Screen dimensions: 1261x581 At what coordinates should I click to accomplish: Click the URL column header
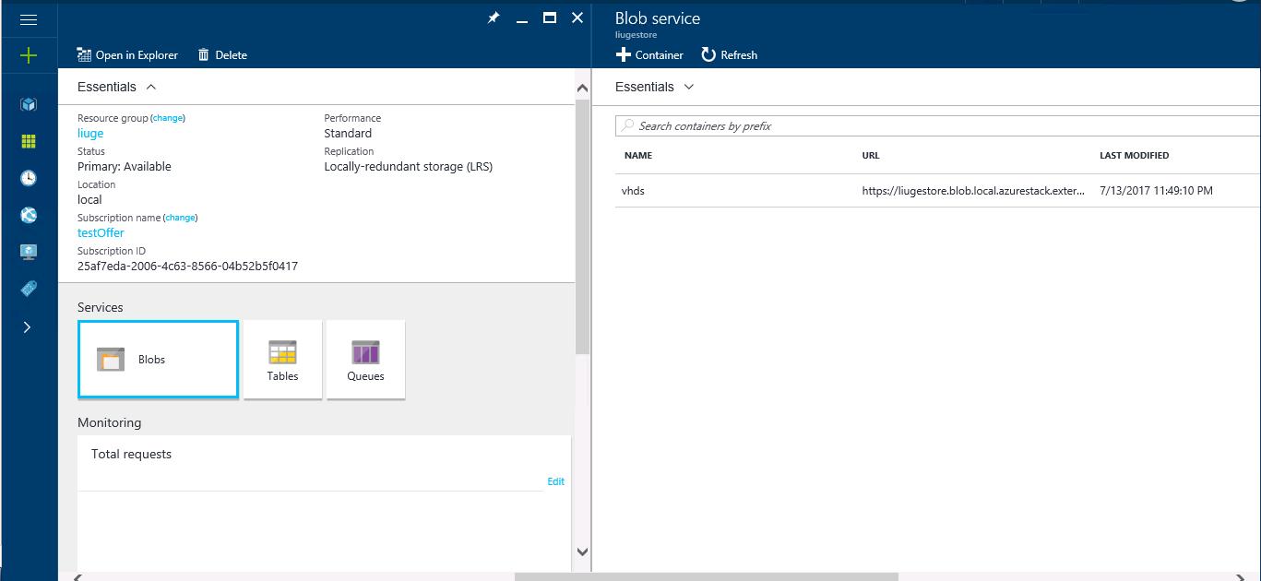871,156
